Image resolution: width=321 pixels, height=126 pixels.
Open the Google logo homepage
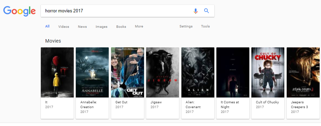coord(19,11)
